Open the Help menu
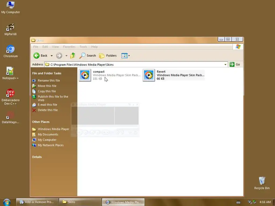 coord(94,47)
